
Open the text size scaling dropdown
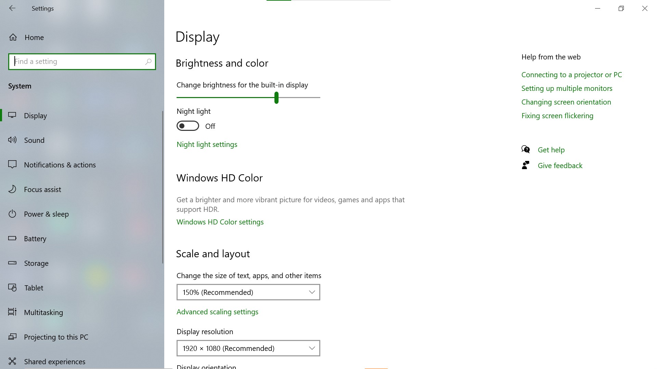click(x=248, y=292)
